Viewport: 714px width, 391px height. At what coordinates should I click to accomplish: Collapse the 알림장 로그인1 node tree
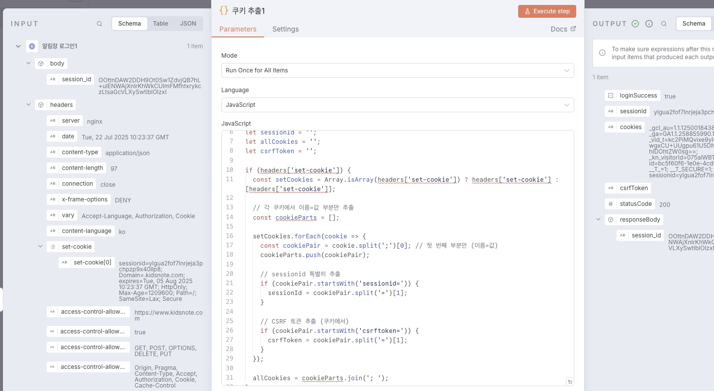[18, 46]
